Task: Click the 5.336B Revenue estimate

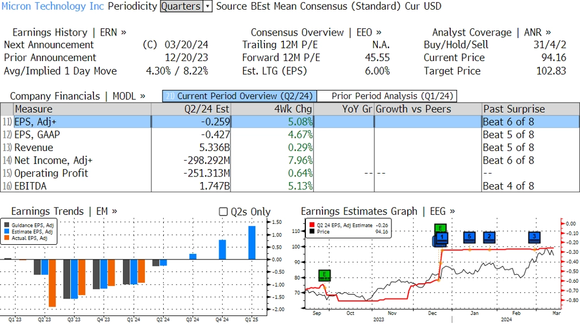Action: point(215,148)
